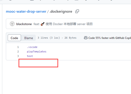Open the Code 55% faster Copilot link
The height and width of the screenshot is (94, 131).
(110, 38)
